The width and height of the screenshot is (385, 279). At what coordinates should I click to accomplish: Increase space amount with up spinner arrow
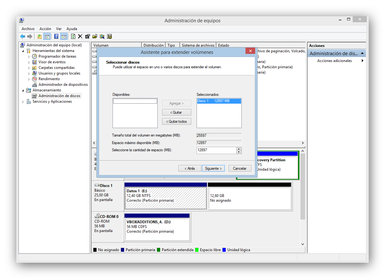pos(239,149)
